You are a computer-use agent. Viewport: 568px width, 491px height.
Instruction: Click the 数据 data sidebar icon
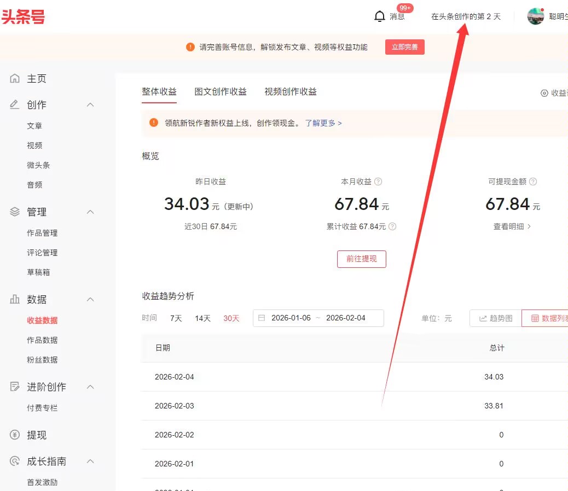pos(14,299)
